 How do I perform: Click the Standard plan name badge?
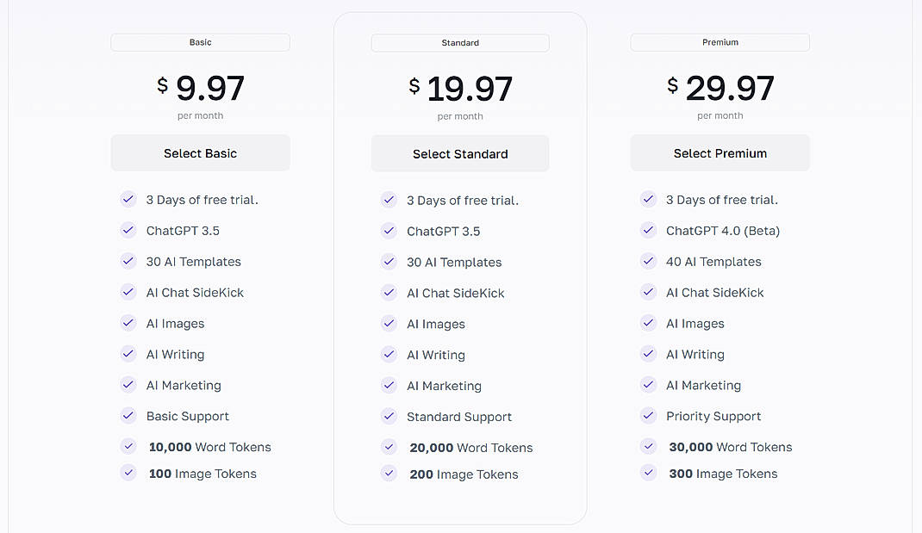coord(459,42)
